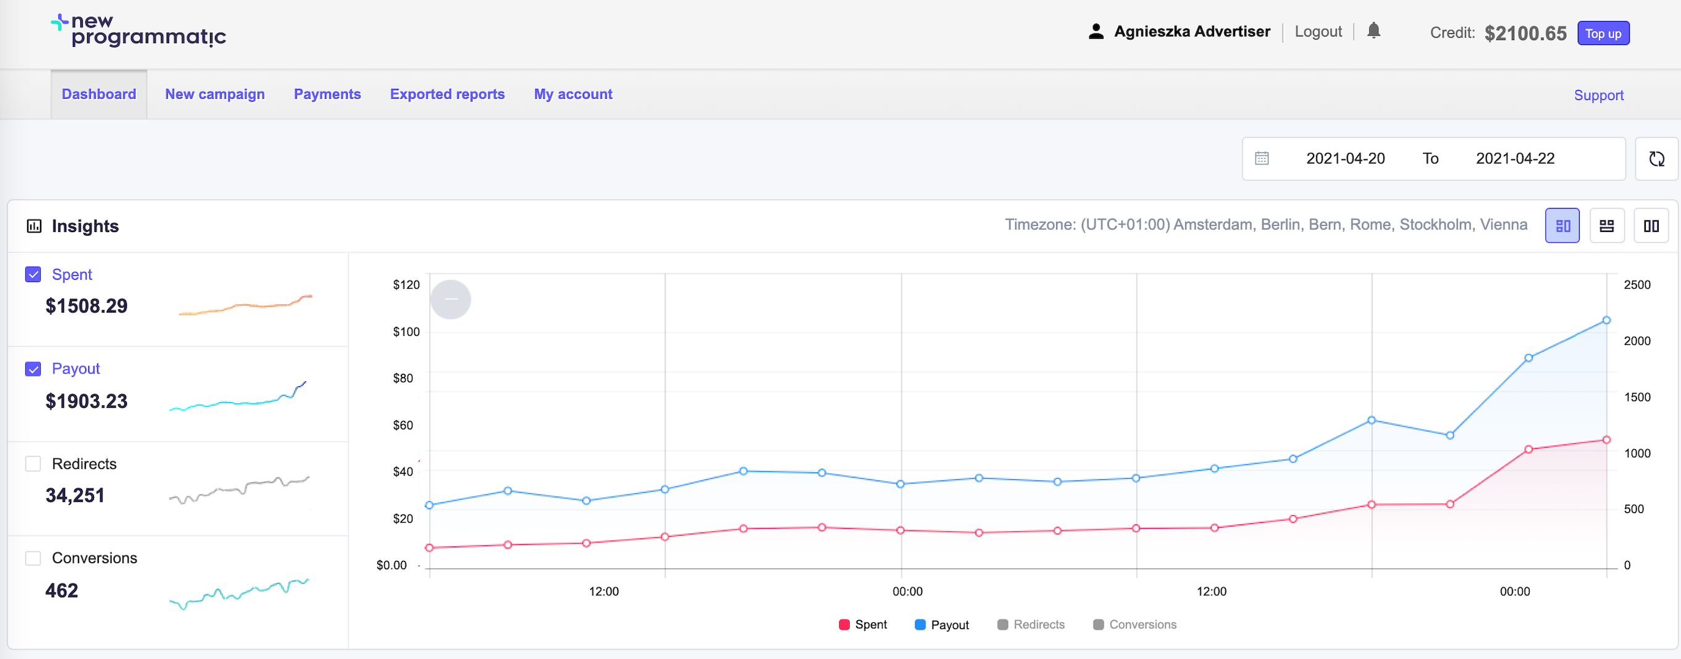Uncheck the Payout checkbox
This screenshot has width=1681, height=659.
pos(33,369)
